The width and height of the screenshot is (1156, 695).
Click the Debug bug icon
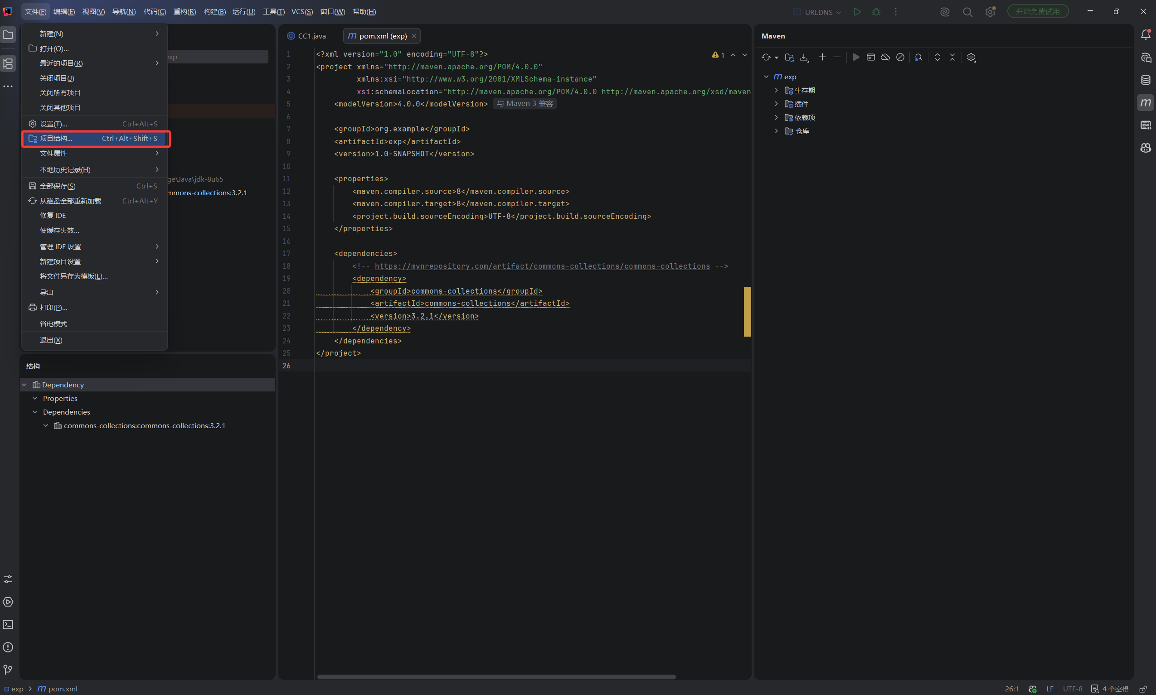(x=876, y=12)
